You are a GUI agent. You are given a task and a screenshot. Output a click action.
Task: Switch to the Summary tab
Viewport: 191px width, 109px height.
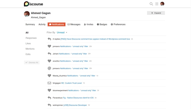pos(30,24)
